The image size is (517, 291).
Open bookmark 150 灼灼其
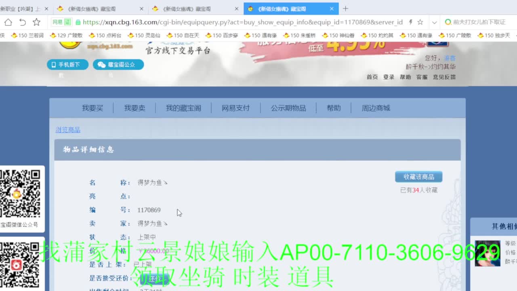[377, 36]
